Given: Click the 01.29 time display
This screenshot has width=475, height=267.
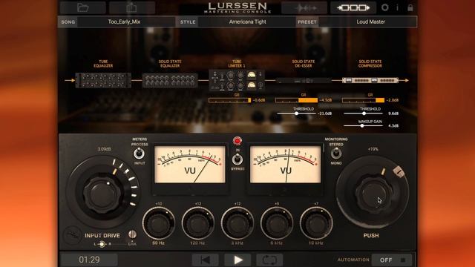Looking at the screenshot, I should click(x=89, y=260).
